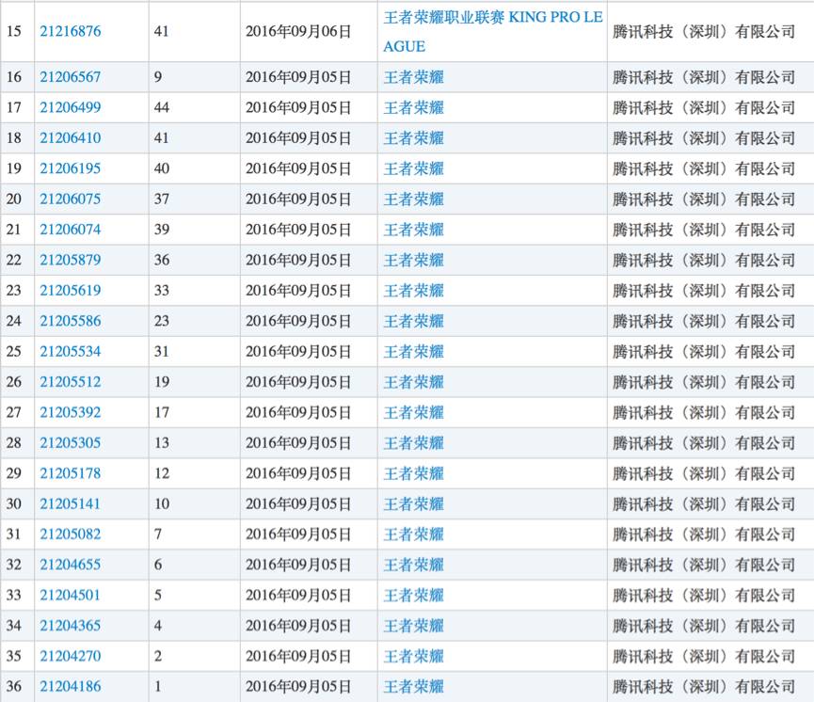Open 王者荣耀 trademark link in row 23

[x=414, y=291]
